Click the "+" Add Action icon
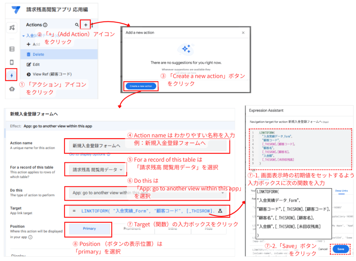The height and width of the screenshot is (261, 356). coord(85,25)
